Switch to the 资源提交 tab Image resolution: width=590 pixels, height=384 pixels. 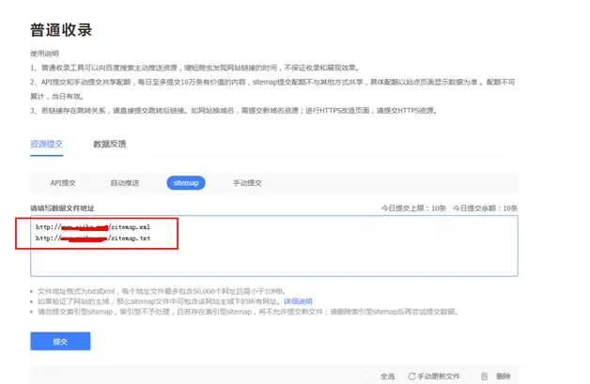(x=47, y=144)
